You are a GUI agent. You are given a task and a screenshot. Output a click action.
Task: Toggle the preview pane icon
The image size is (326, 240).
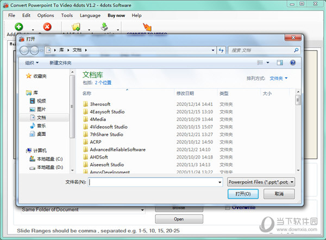point(280,62)
